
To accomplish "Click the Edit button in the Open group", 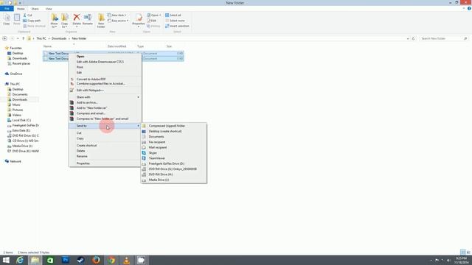I will (152, 21).
